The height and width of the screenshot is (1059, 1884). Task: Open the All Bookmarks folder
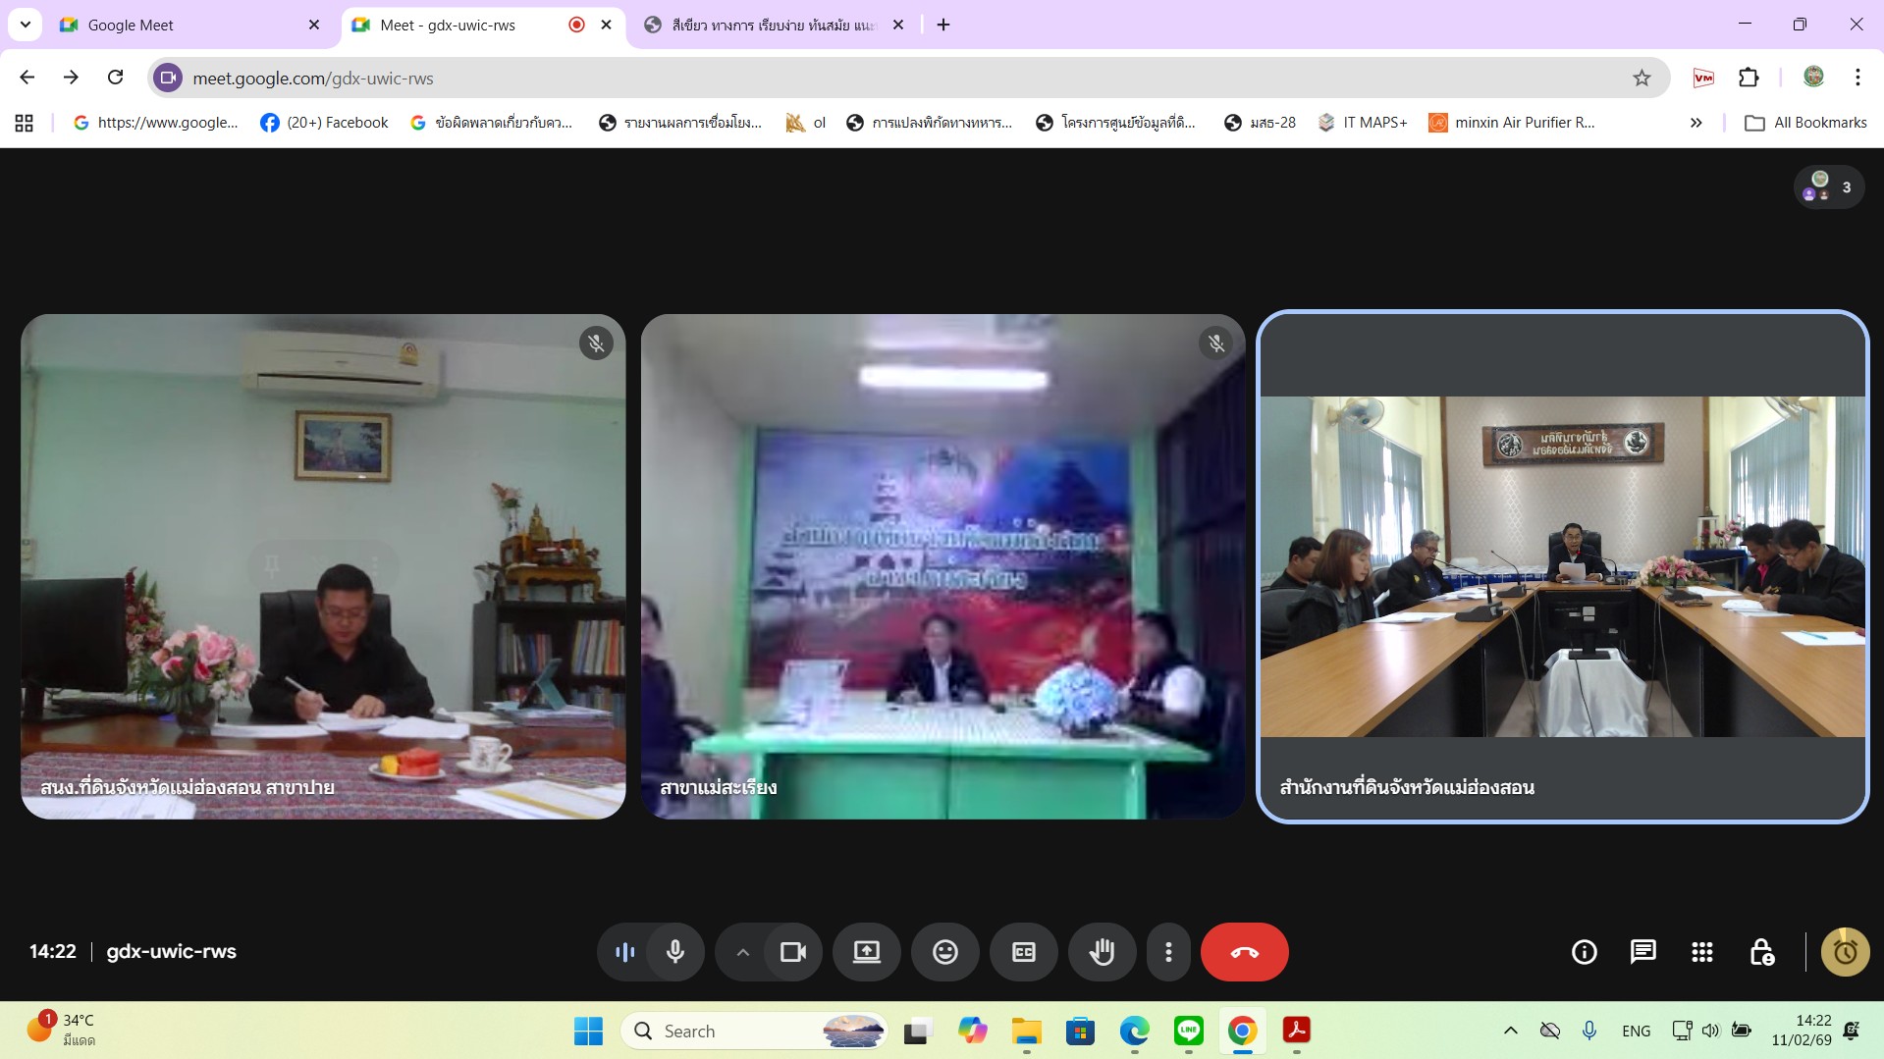click(1805, 123)
